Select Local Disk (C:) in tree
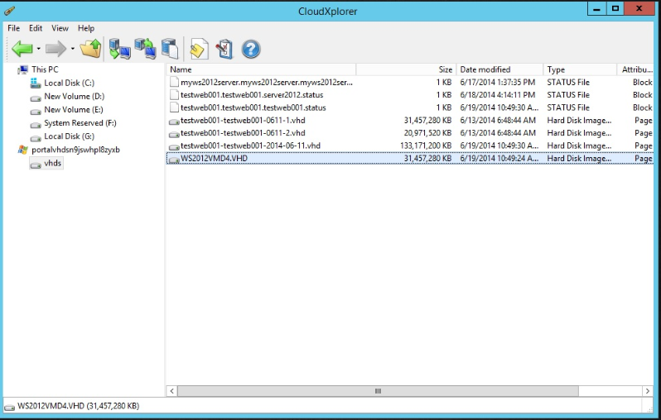 coord(69,83)
